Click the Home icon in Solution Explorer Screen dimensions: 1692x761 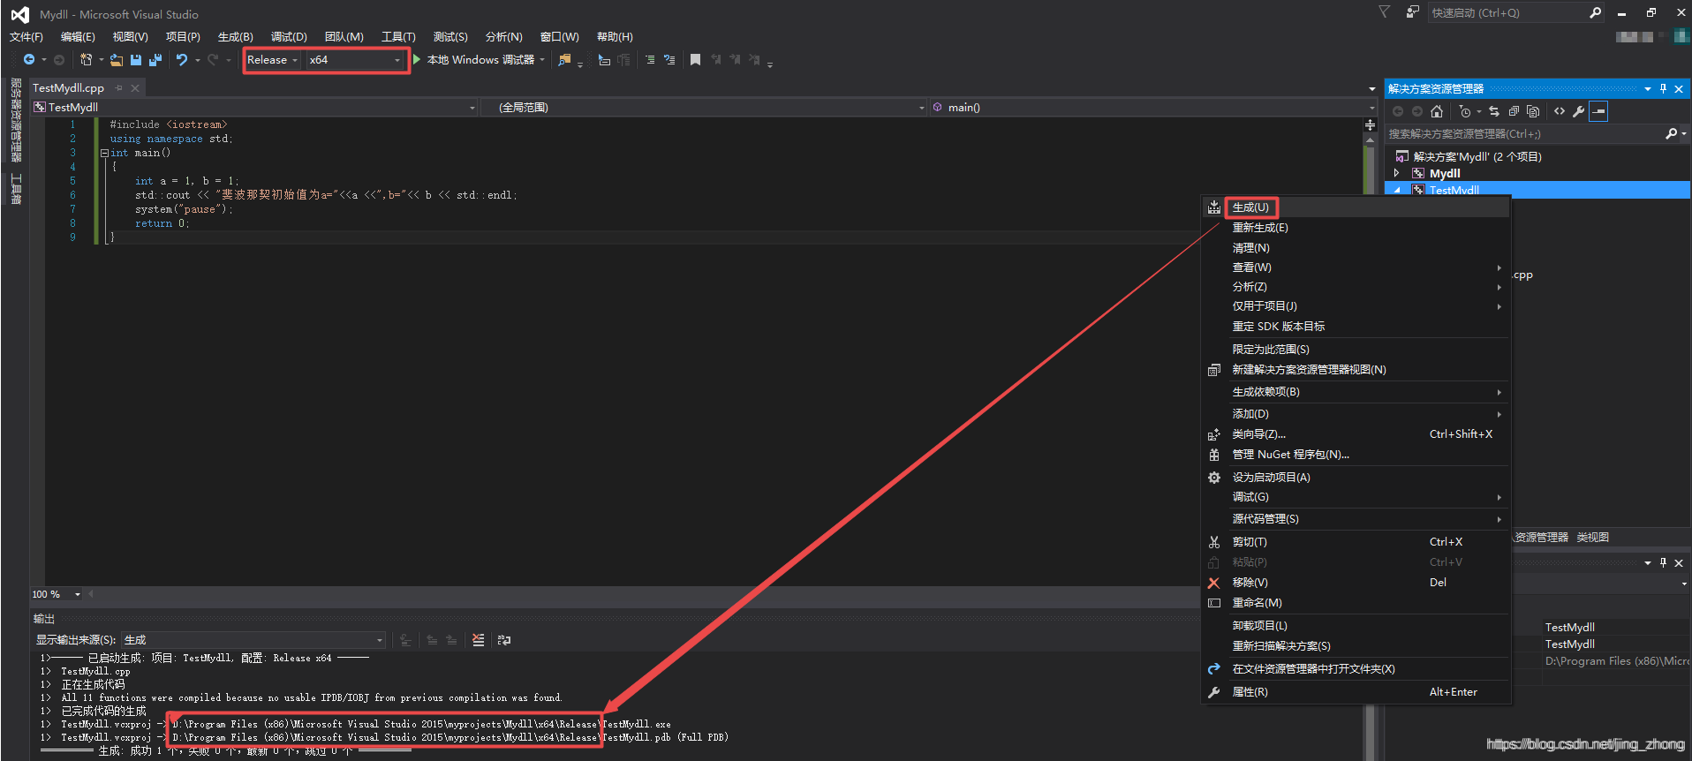[1437, 111]
